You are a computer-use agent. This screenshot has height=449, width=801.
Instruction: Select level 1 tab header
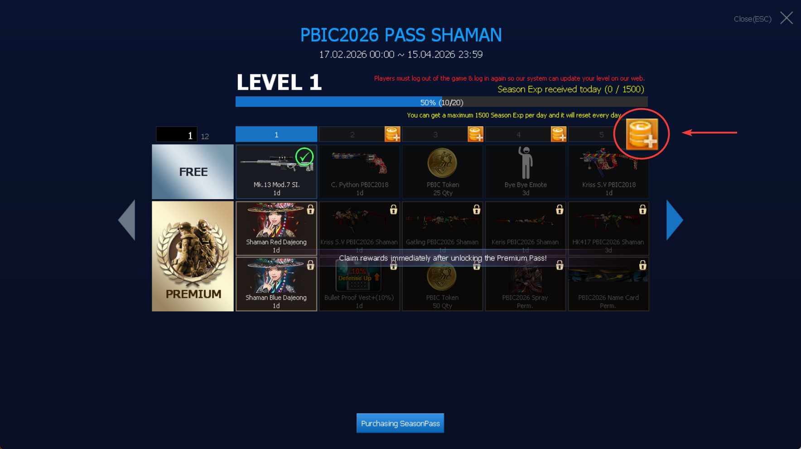click(x=276, y=134)
